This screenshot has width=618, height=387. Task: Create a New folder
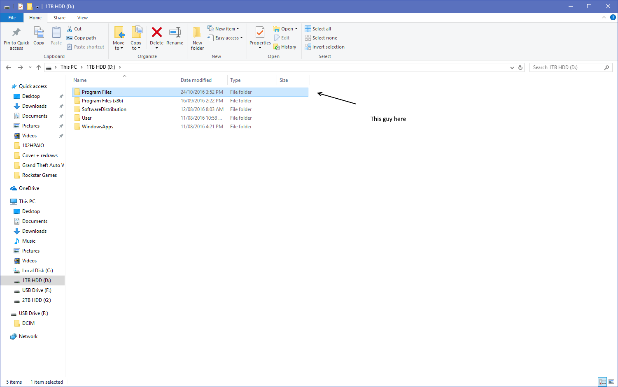tap(197, 38)
